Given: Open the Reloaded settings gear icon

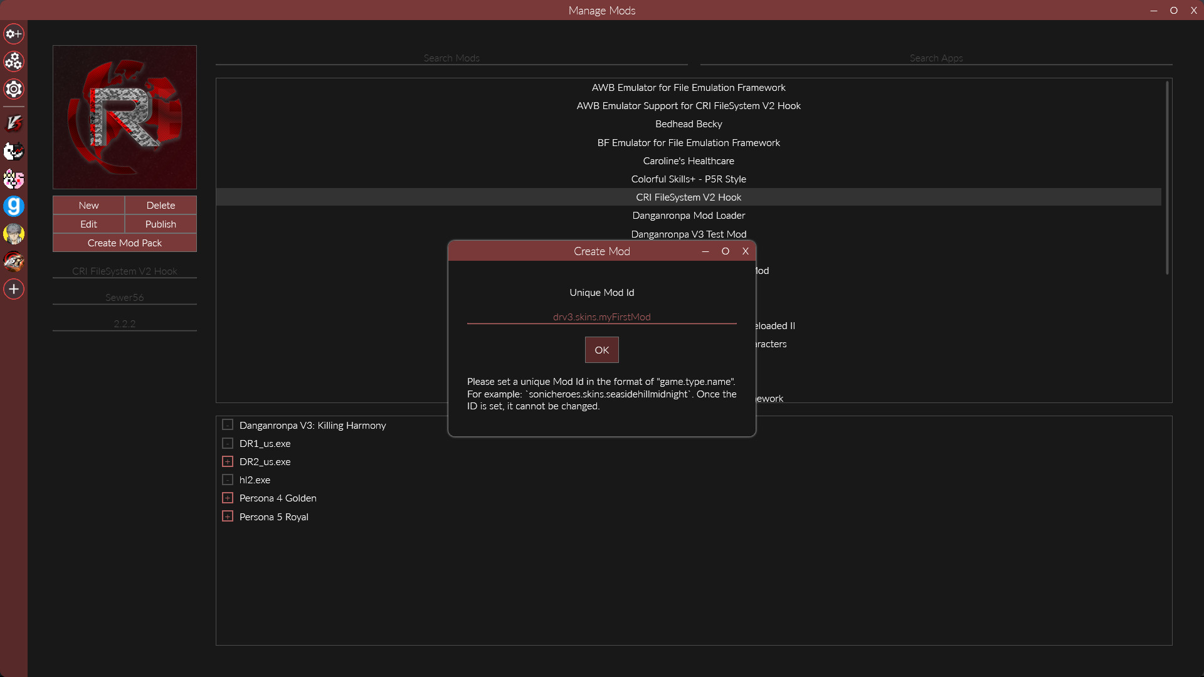Looking at the screenshot, I should coord(13,89).
